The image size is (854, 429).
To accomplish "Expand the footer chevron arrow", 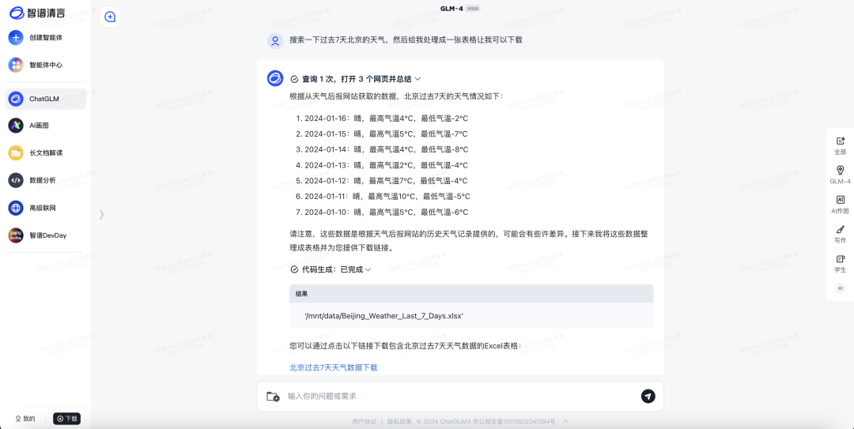I will 565,421.
